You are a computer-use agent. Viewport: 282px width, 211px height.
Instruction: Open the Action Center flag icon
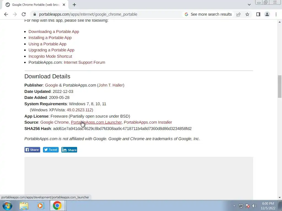(x=248, y=206)
